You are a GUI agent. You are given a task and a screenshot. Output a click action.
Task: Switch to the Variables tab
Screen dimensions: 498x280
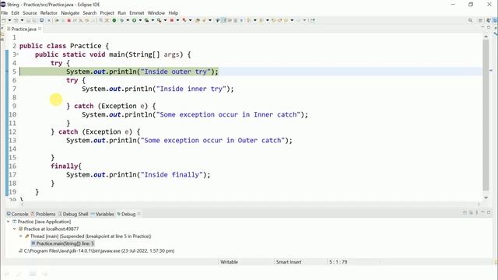[102, 214]
